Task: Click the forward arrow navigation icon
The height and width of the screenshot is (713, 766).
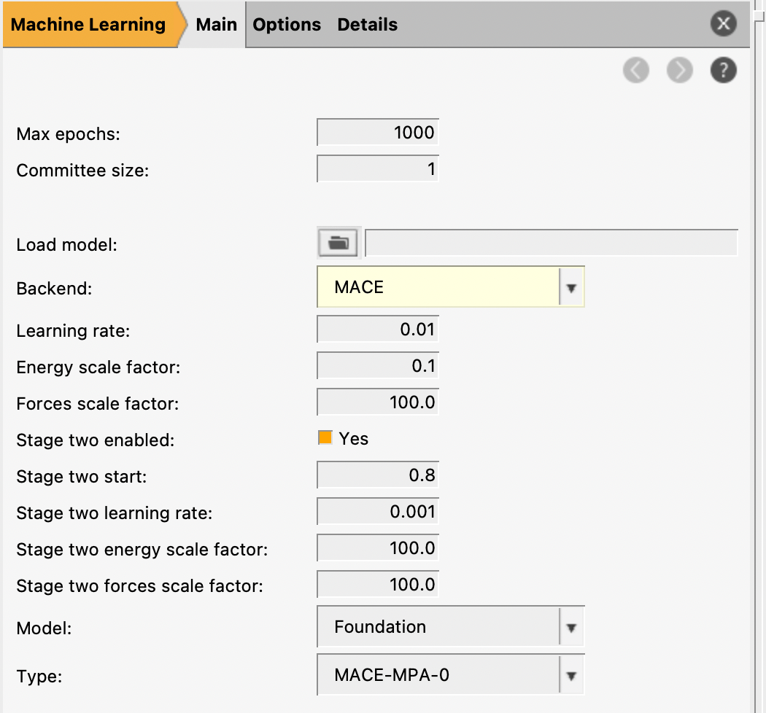Action: click(679, 71)
